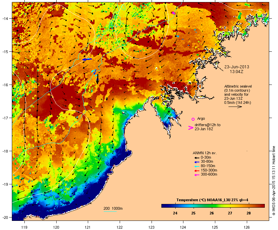
Task: Click the thick blue mooring current arrow
Action: tap(87, 60)
